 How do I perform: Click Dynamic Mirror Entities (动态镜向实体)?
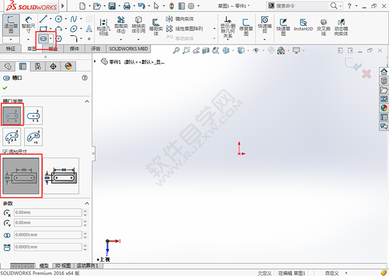(x=341, y=27)
